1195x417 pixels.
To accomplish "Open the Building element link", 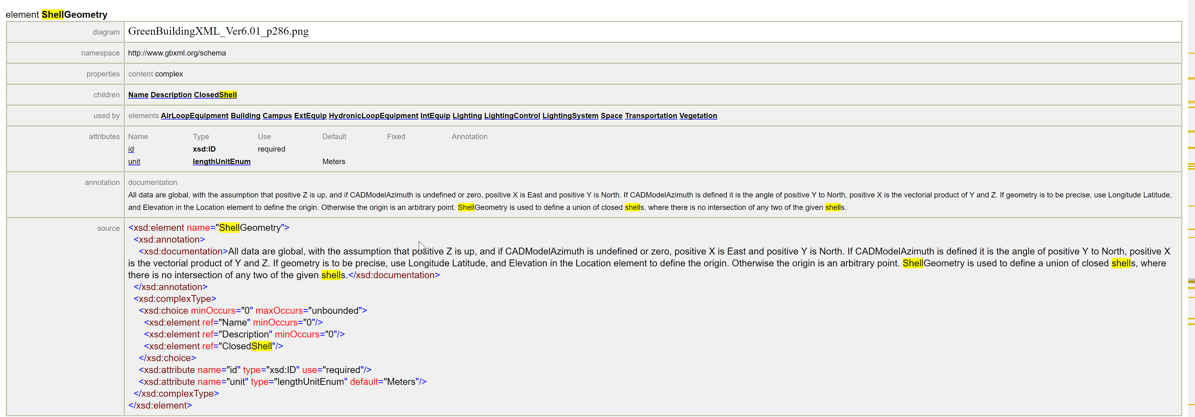I will pos(245,115).
